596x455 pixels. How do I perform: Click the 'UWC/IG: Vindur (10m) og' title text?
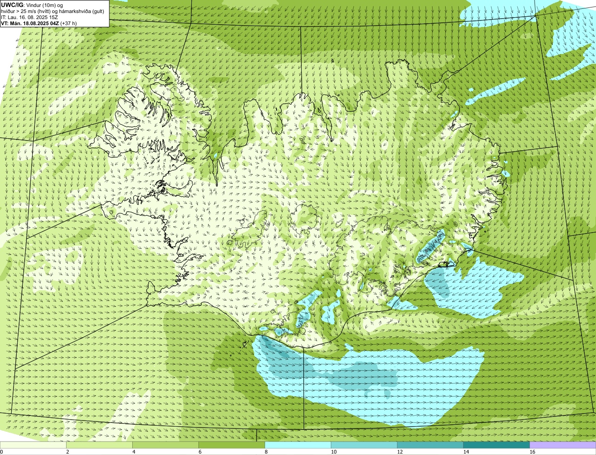[32, 5]
